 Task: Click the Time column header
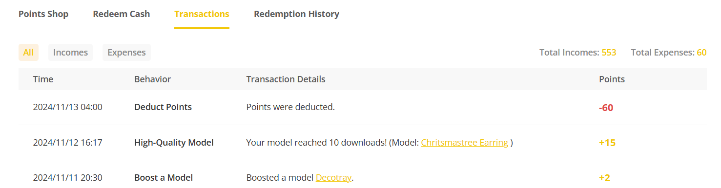(x=43, y=79)
